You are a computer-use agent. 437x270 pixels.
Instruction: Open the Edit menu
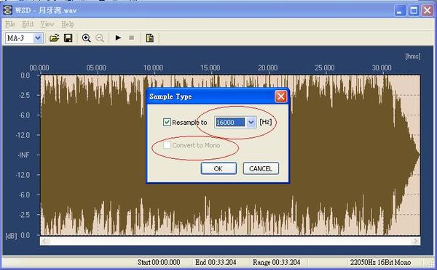pyautogui.click(x=28, y=24)
